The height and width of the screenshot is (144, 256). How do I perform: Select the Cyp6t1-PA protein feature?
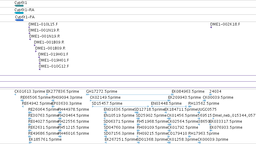pos(19,20)
